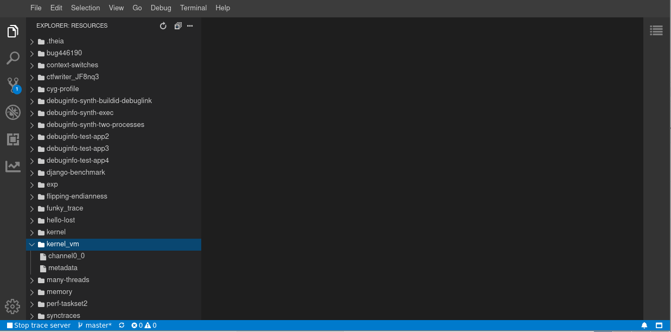This screenshot has width=671, height=332.
Task: Click the Explorer files icon
Action: (x=12, y=31)
